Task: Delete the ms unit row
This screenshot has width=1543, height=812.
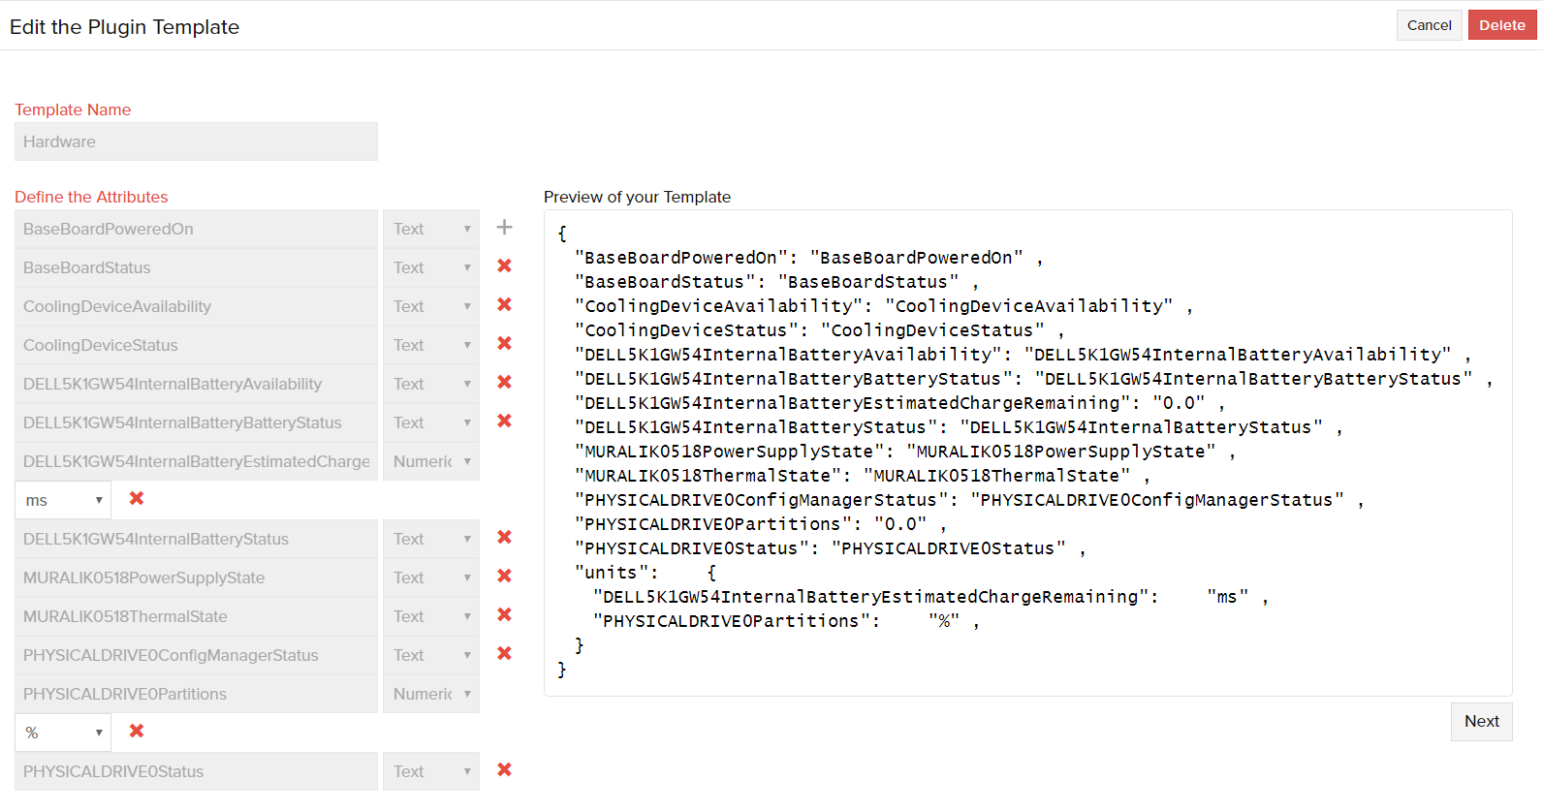Action: point(137,499)
